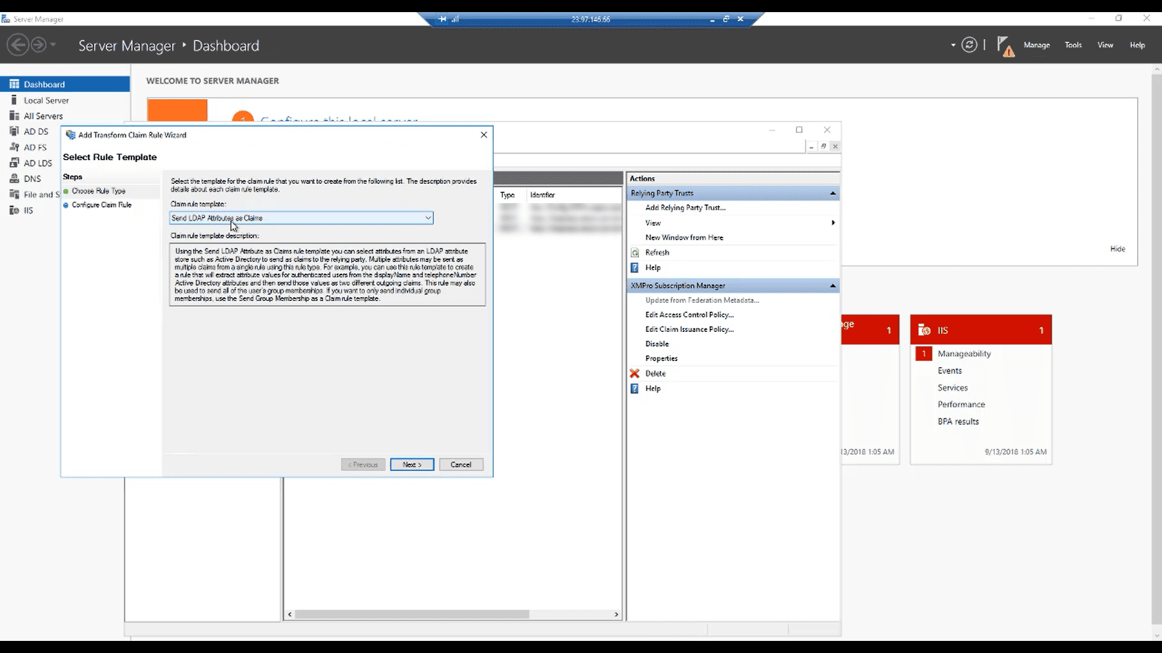Collapse the Relying Party Trusts section
The image size is (1162, 653).
[x=833, y=193]
